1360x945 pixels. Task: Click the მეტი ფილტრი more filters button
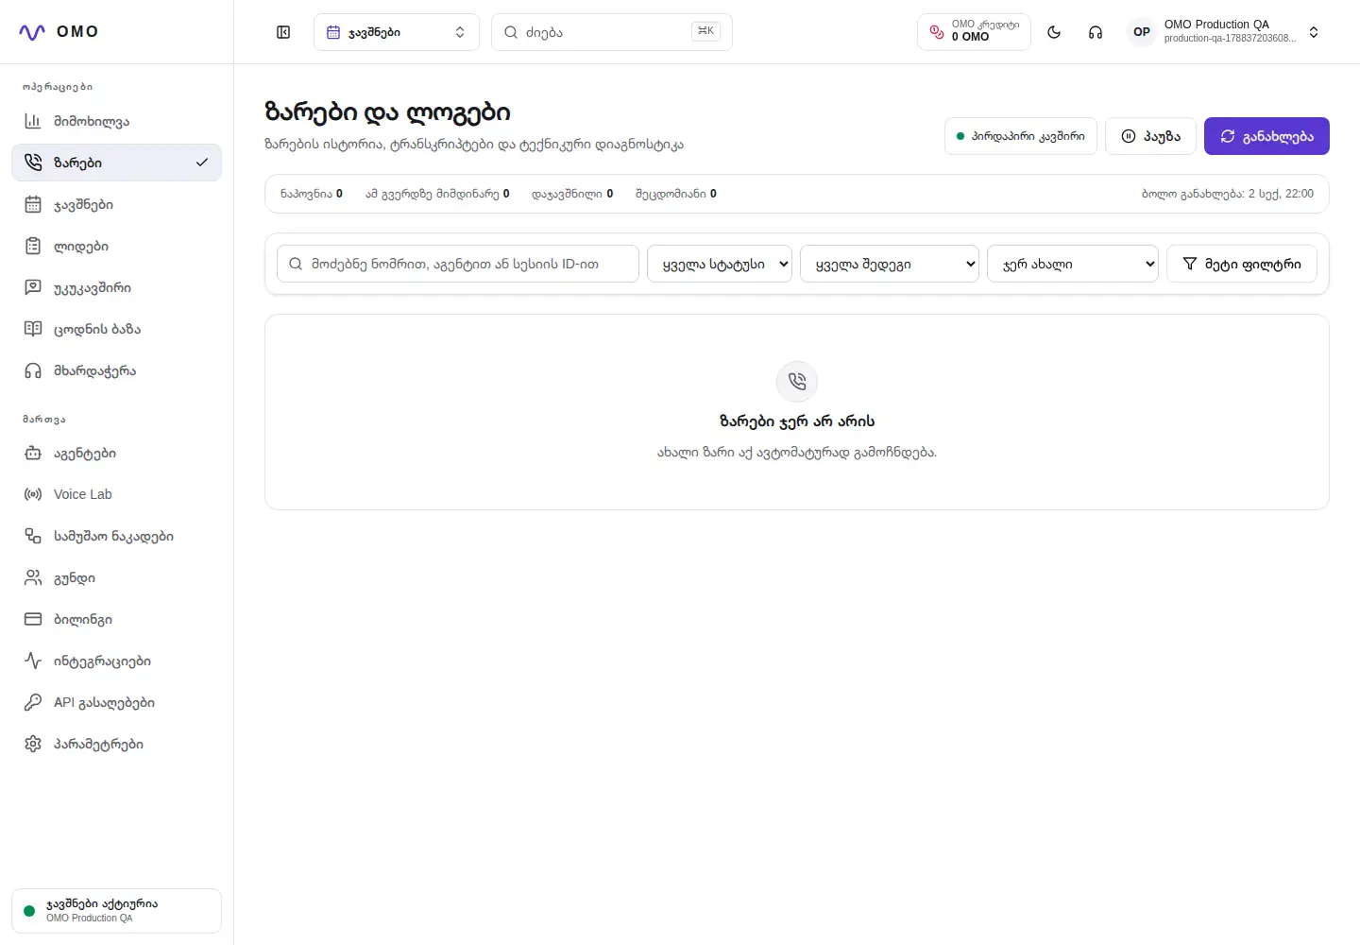point(1242,264)
